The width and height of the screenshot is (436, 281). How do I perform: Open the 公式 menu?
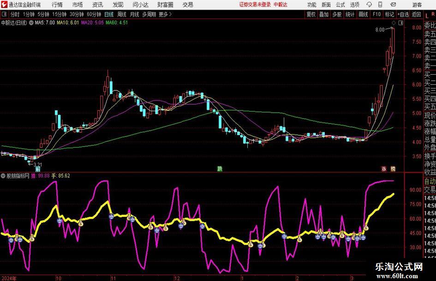click(340, 5)
